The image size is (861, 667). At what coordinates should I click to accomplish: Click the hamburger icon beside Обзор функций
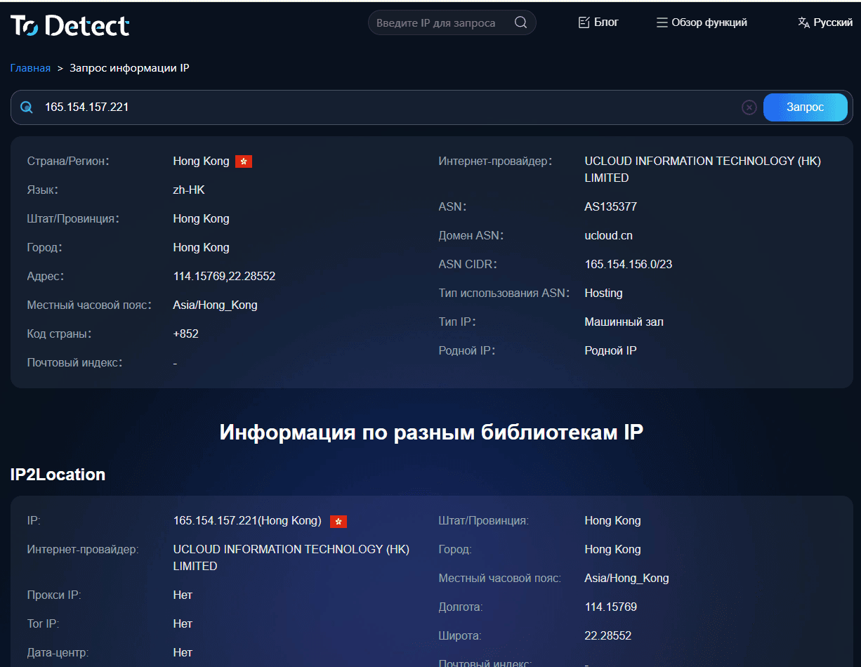click(x=661, y=22)
